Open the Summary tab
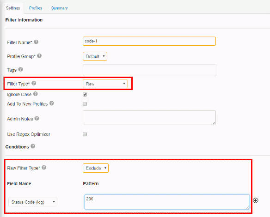This screenshot has height=217, width=270. pos(59,8)
